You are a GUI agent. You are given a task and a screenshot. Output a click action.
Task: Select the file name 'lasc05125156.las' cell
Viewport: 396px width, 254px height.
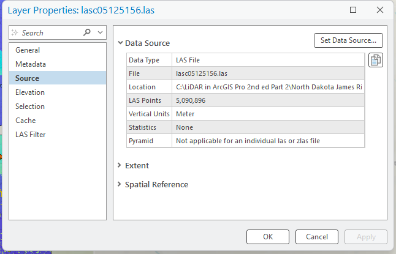coord(268,73)
